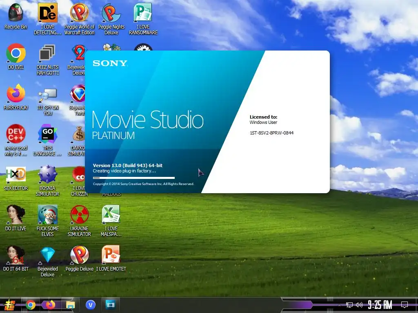
Task: Open the Dev C++ desktop shortcut
Action: point(16,140)
